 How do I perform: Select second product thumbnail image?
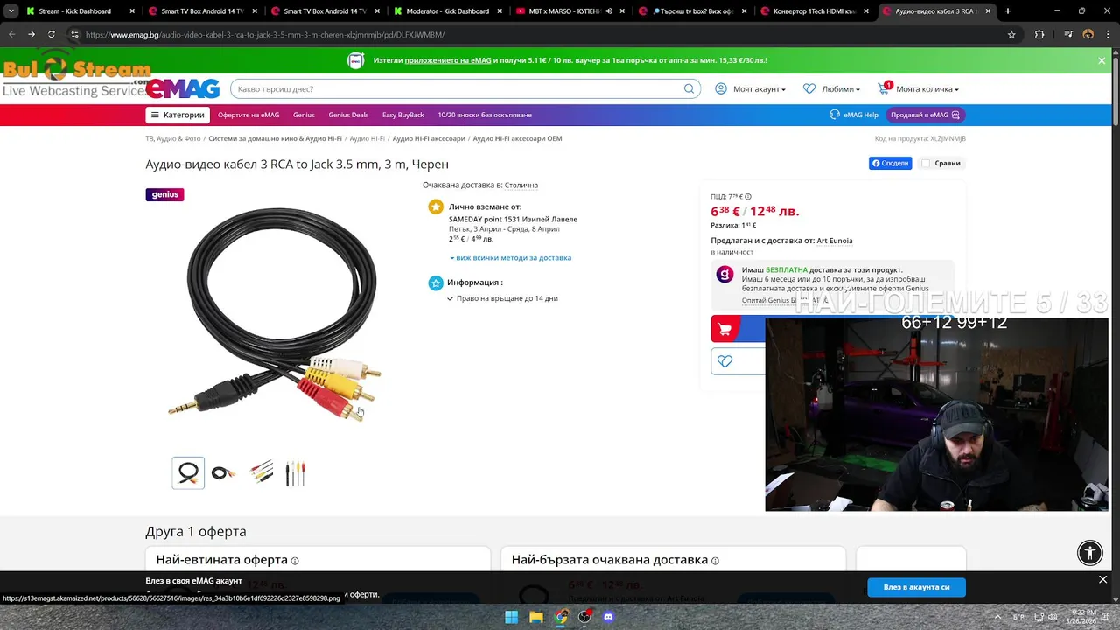pos(224,473)
